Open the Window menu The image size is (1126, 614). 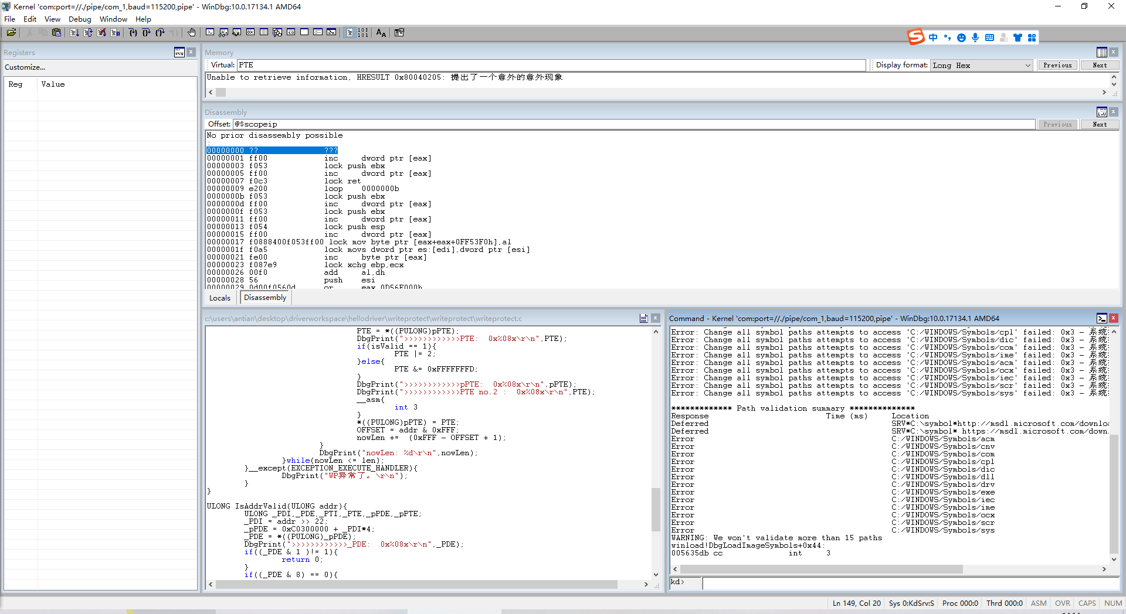(113, 19)
